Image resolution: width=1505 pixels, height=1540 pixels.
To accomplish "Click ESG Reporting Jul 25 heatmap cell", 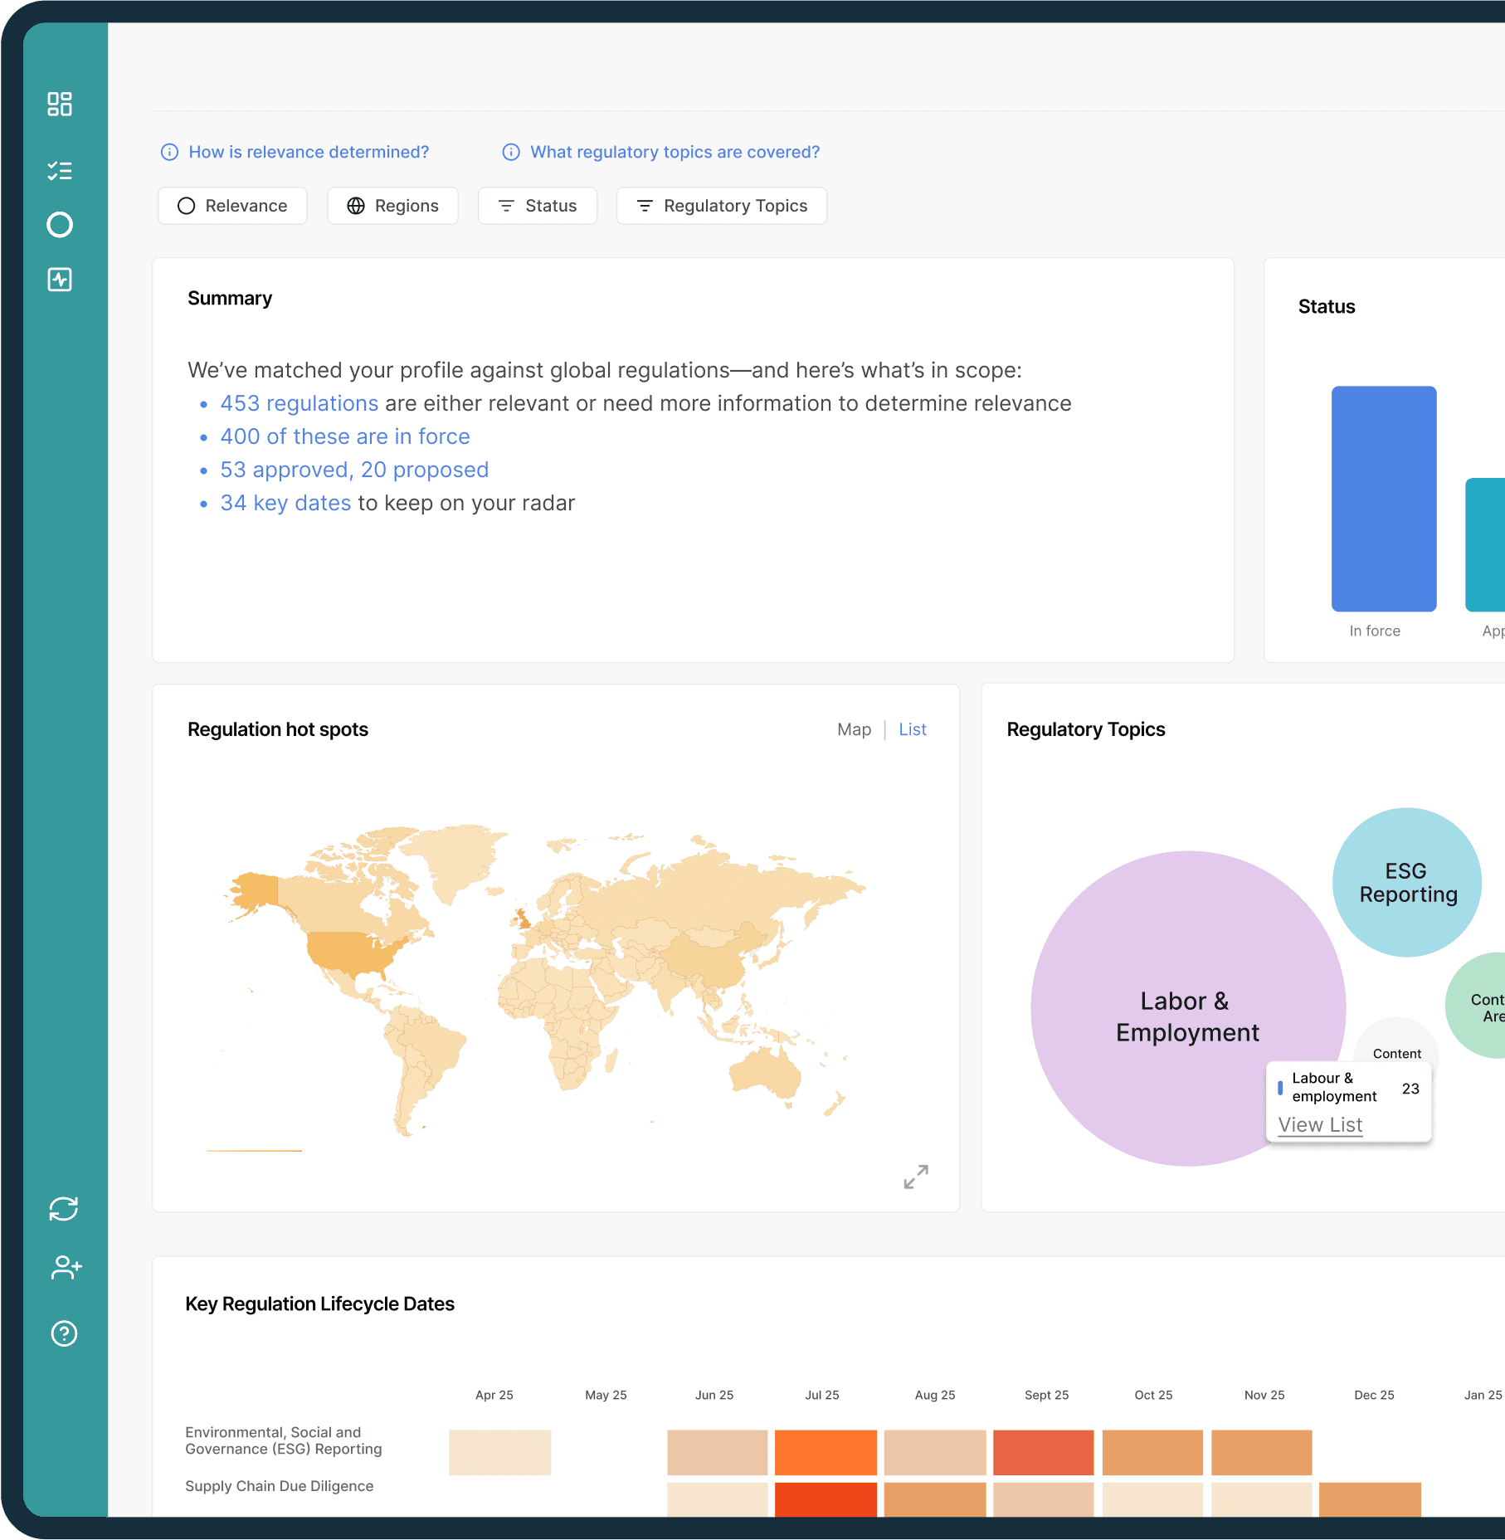I will point(826,1452).
